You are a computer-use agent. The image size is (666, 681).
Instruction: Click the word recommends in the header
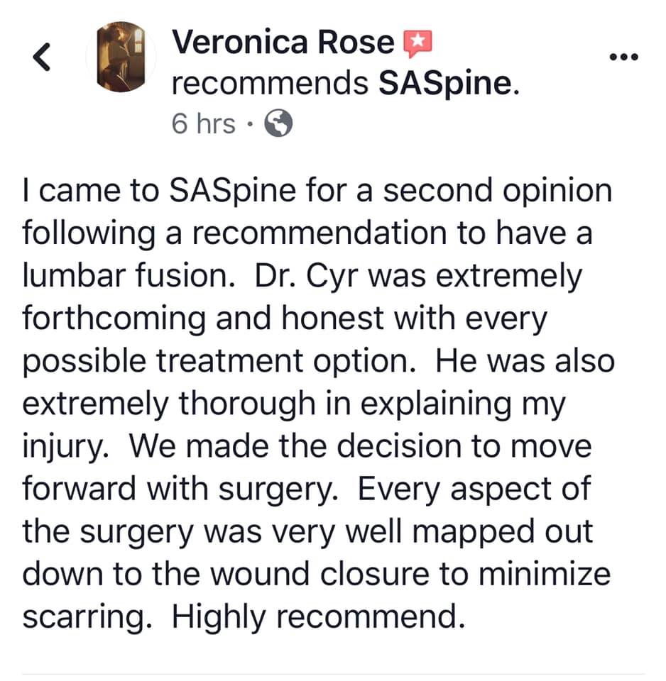(270, 83)
